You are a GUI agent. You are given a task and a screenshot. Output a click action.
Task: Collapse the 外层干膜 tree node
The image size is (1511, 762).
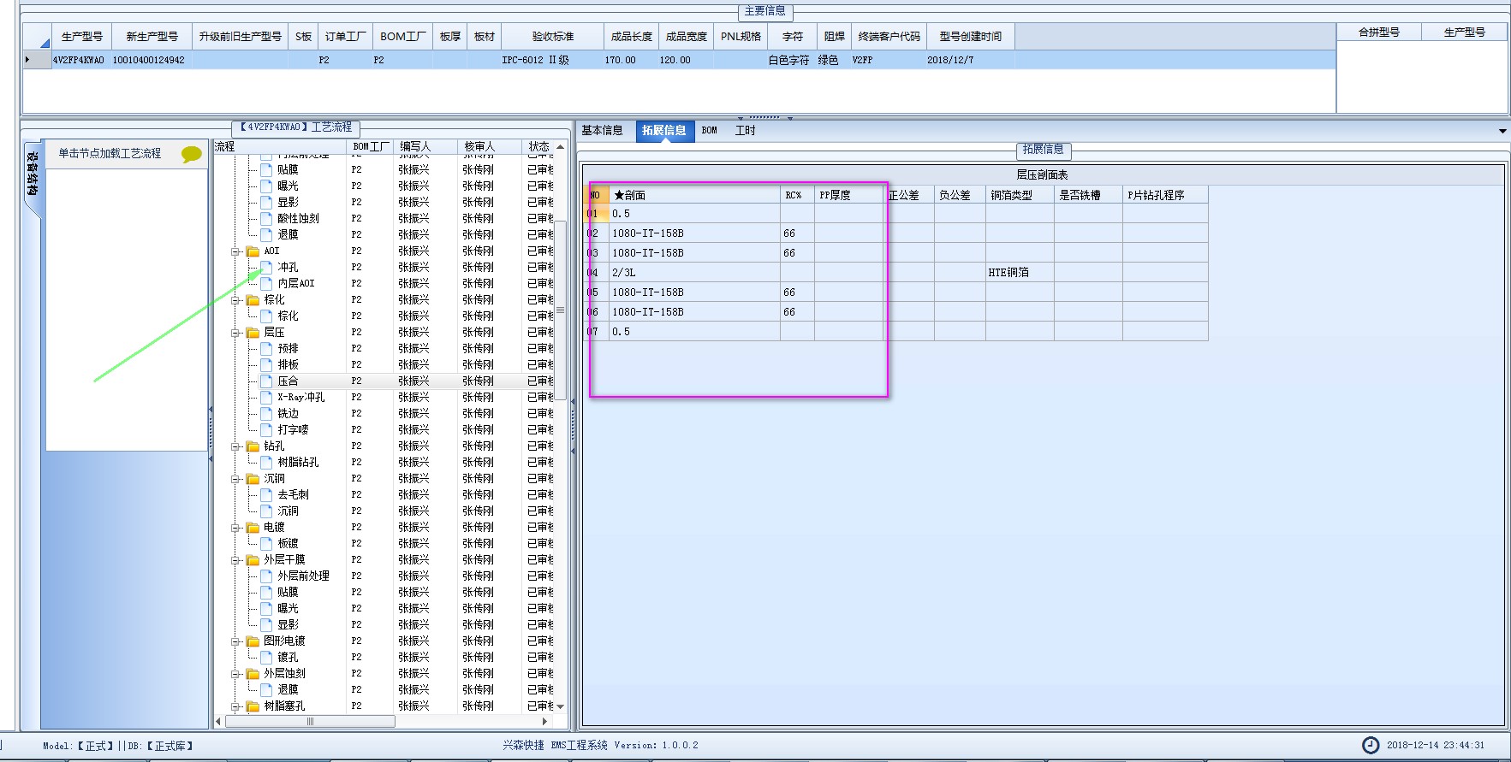[x=235, y=560]
